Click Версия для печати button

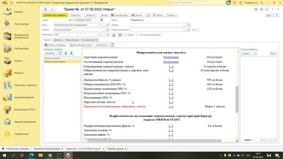(81, 45)
